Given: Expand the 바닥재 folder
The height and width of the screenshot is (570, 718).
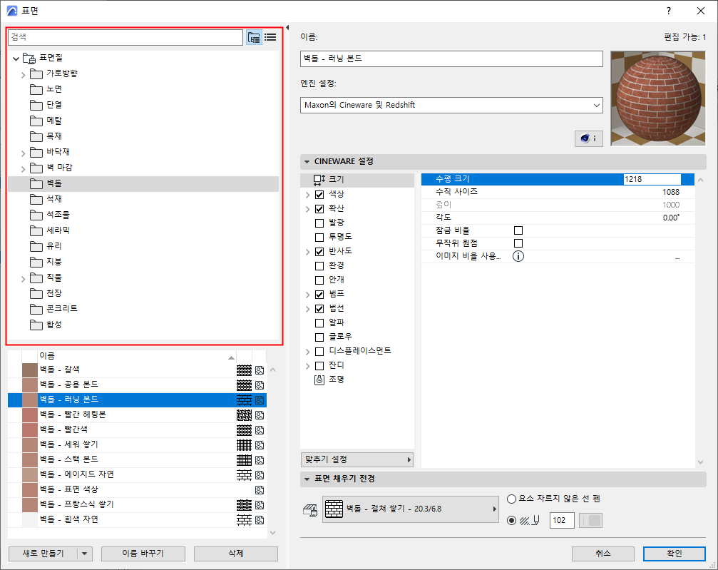Looking at the screenshot, I should click(23, 153).
